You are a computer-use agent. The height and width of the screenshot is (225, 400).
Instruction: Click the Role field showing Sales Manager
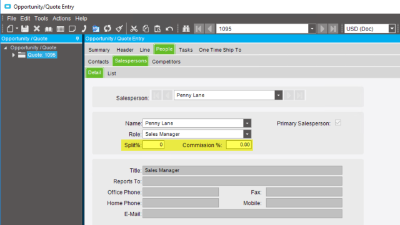click(193, 134)
